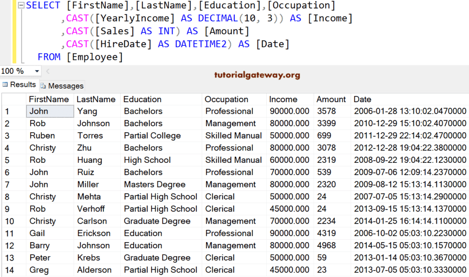Click the date '2014-01-25 16:14:14.1100000'
469x277 pixels.
point(410,221)
